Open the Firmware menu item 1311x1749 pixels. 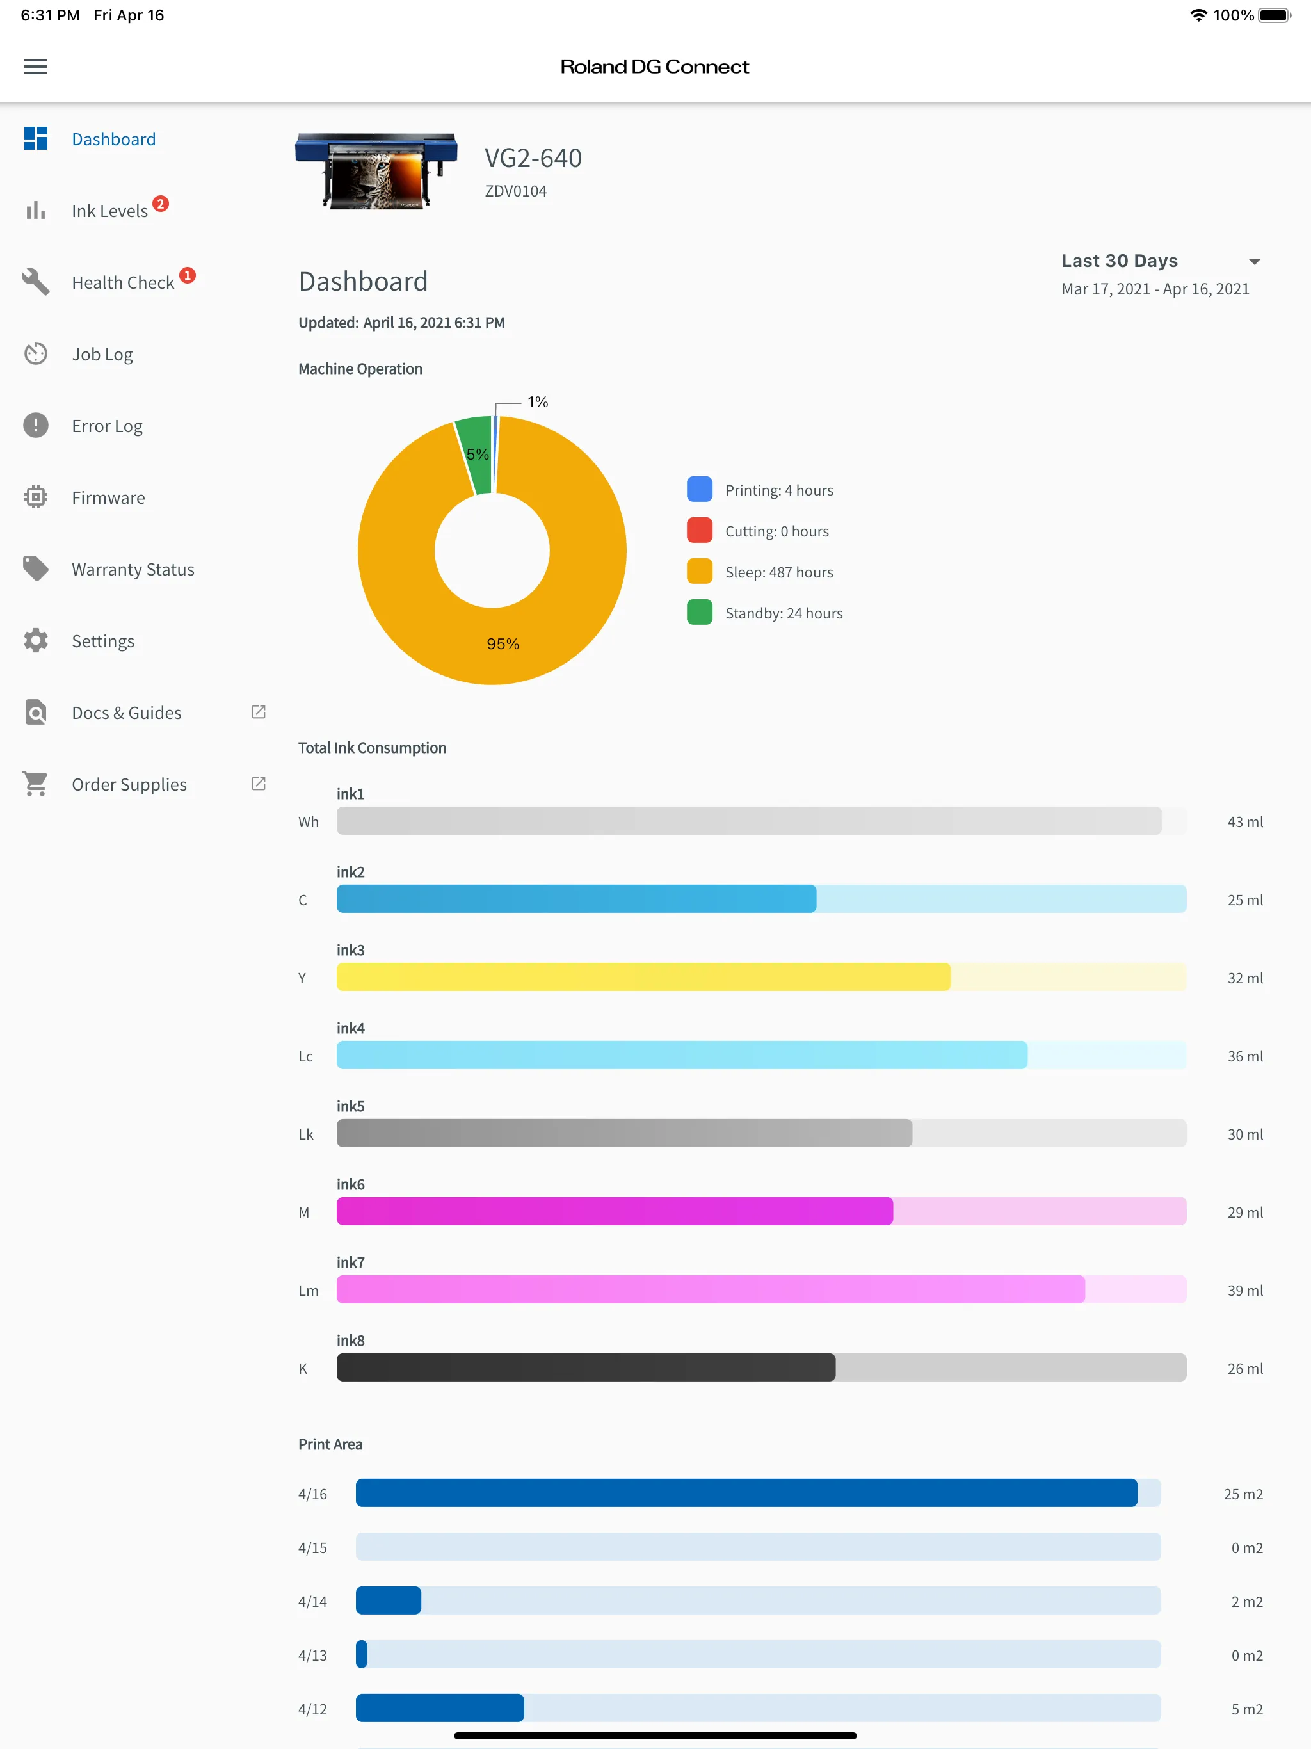pos(108,497)
